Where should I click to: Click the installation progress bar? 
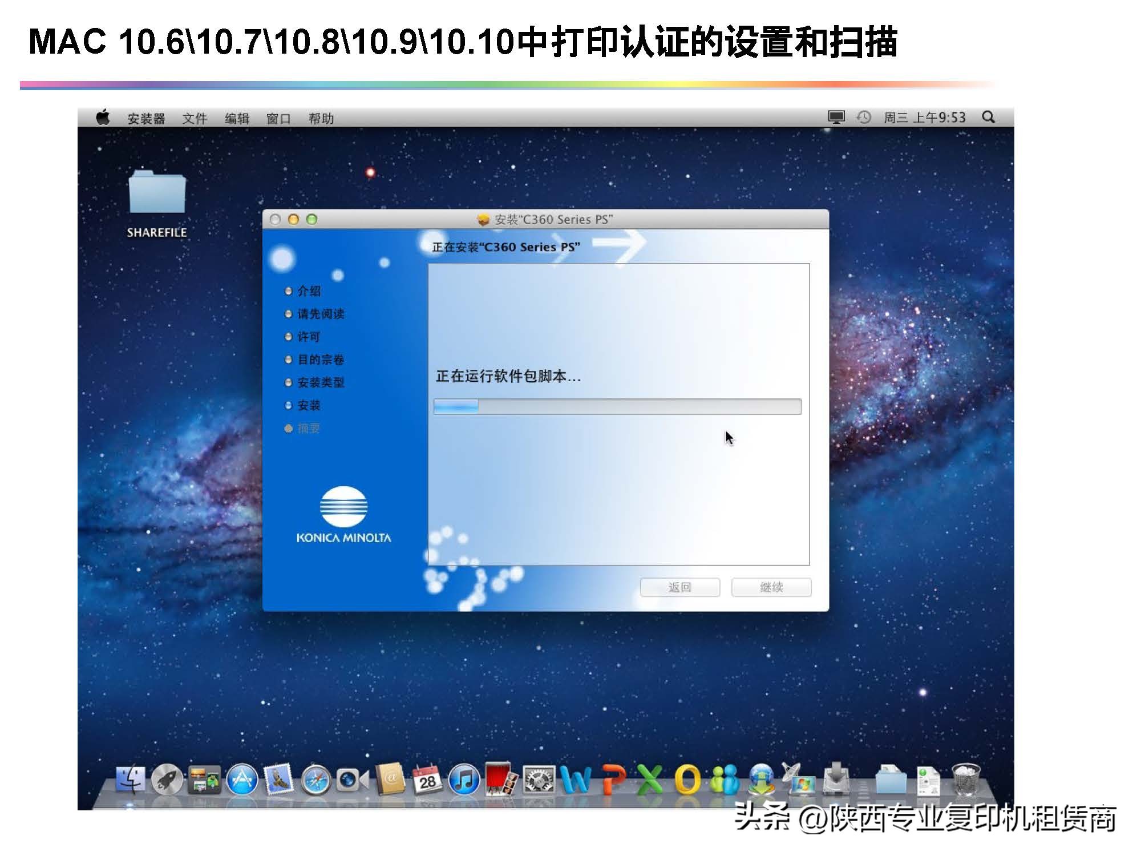coord(616,406)
